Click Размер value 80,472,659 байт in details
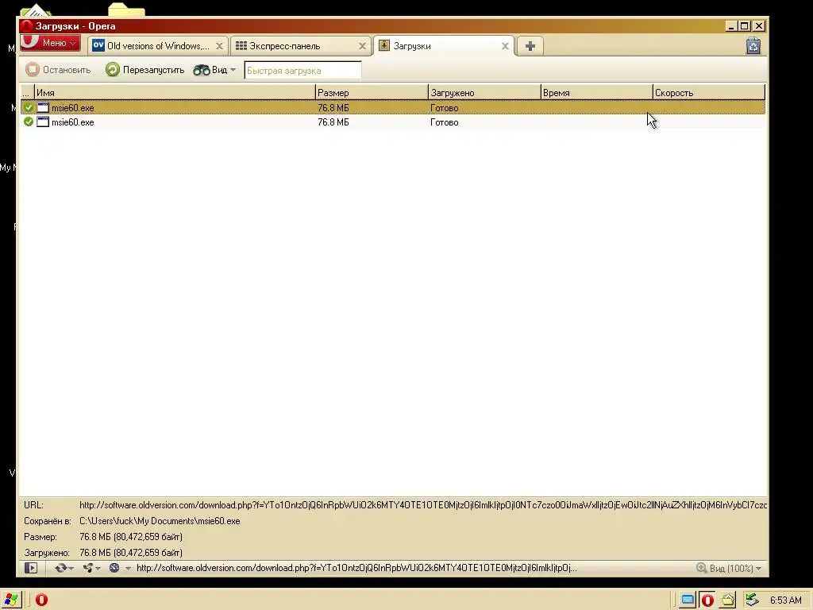This screenshot has width=813, height=610. 131,537
